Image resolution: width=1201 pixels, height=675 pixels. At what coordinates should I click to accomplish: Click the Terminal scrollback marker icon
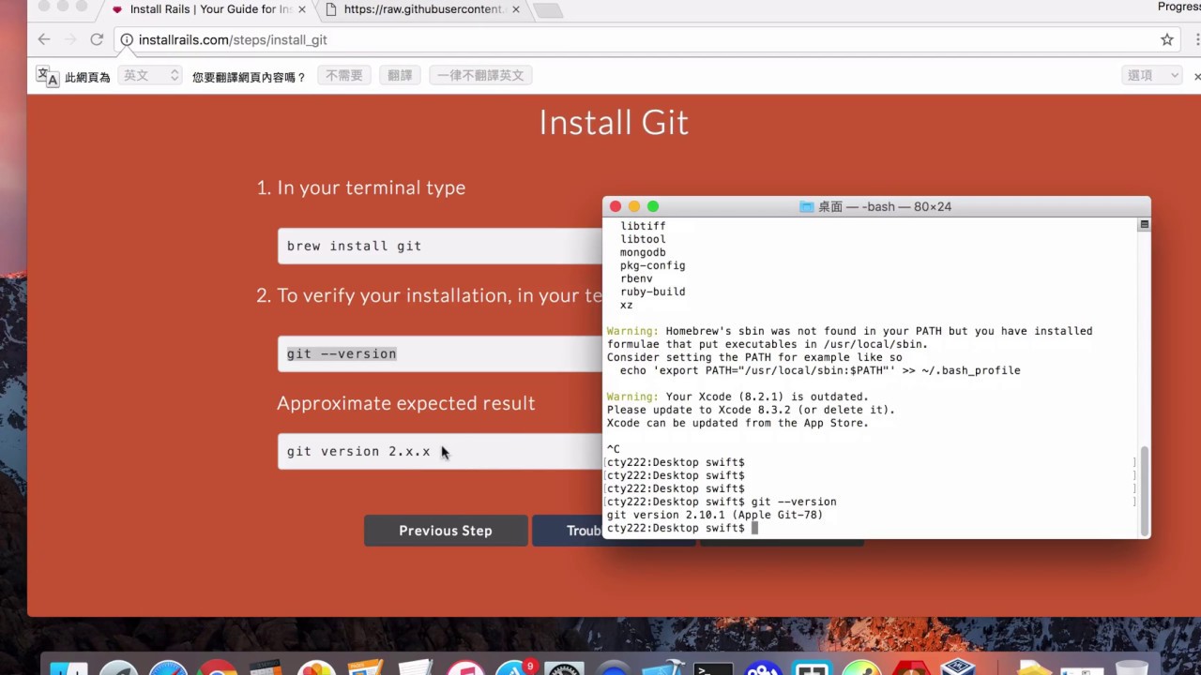coord(1144,225)
